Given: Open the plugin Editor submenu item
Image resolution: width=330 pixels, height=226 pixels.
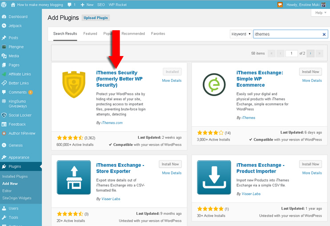Looking at the screenshot, I should click(x=7, y=191).
